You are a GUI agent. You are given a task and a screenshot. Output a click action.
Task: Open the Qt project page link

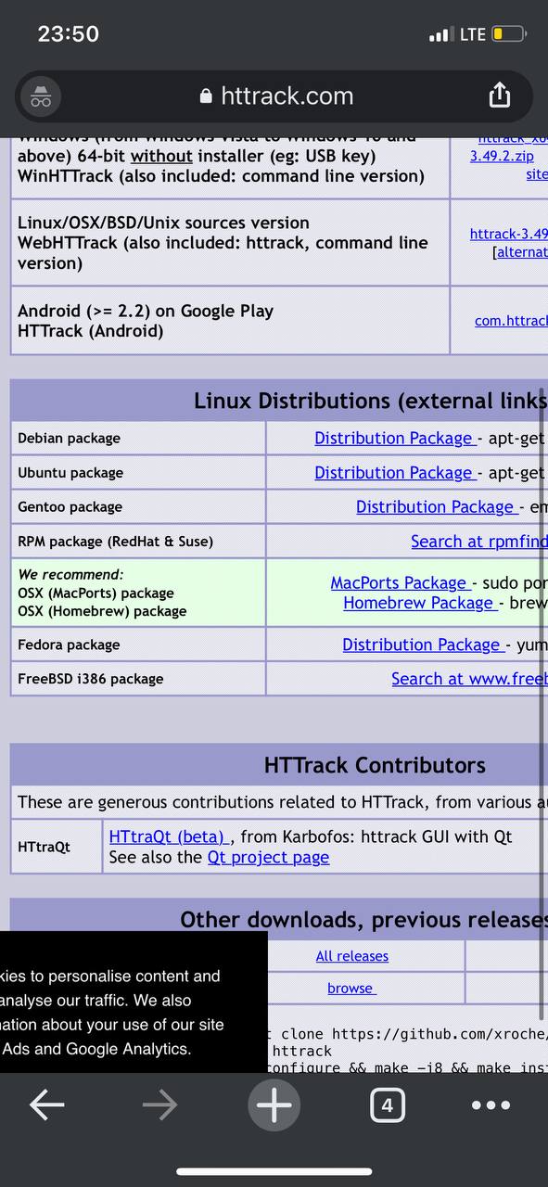pyautogui.click(x=268, y=857)
